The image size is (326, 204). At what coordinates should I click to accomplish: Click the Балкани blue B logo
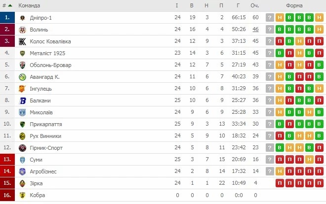(x=22, y=101)
